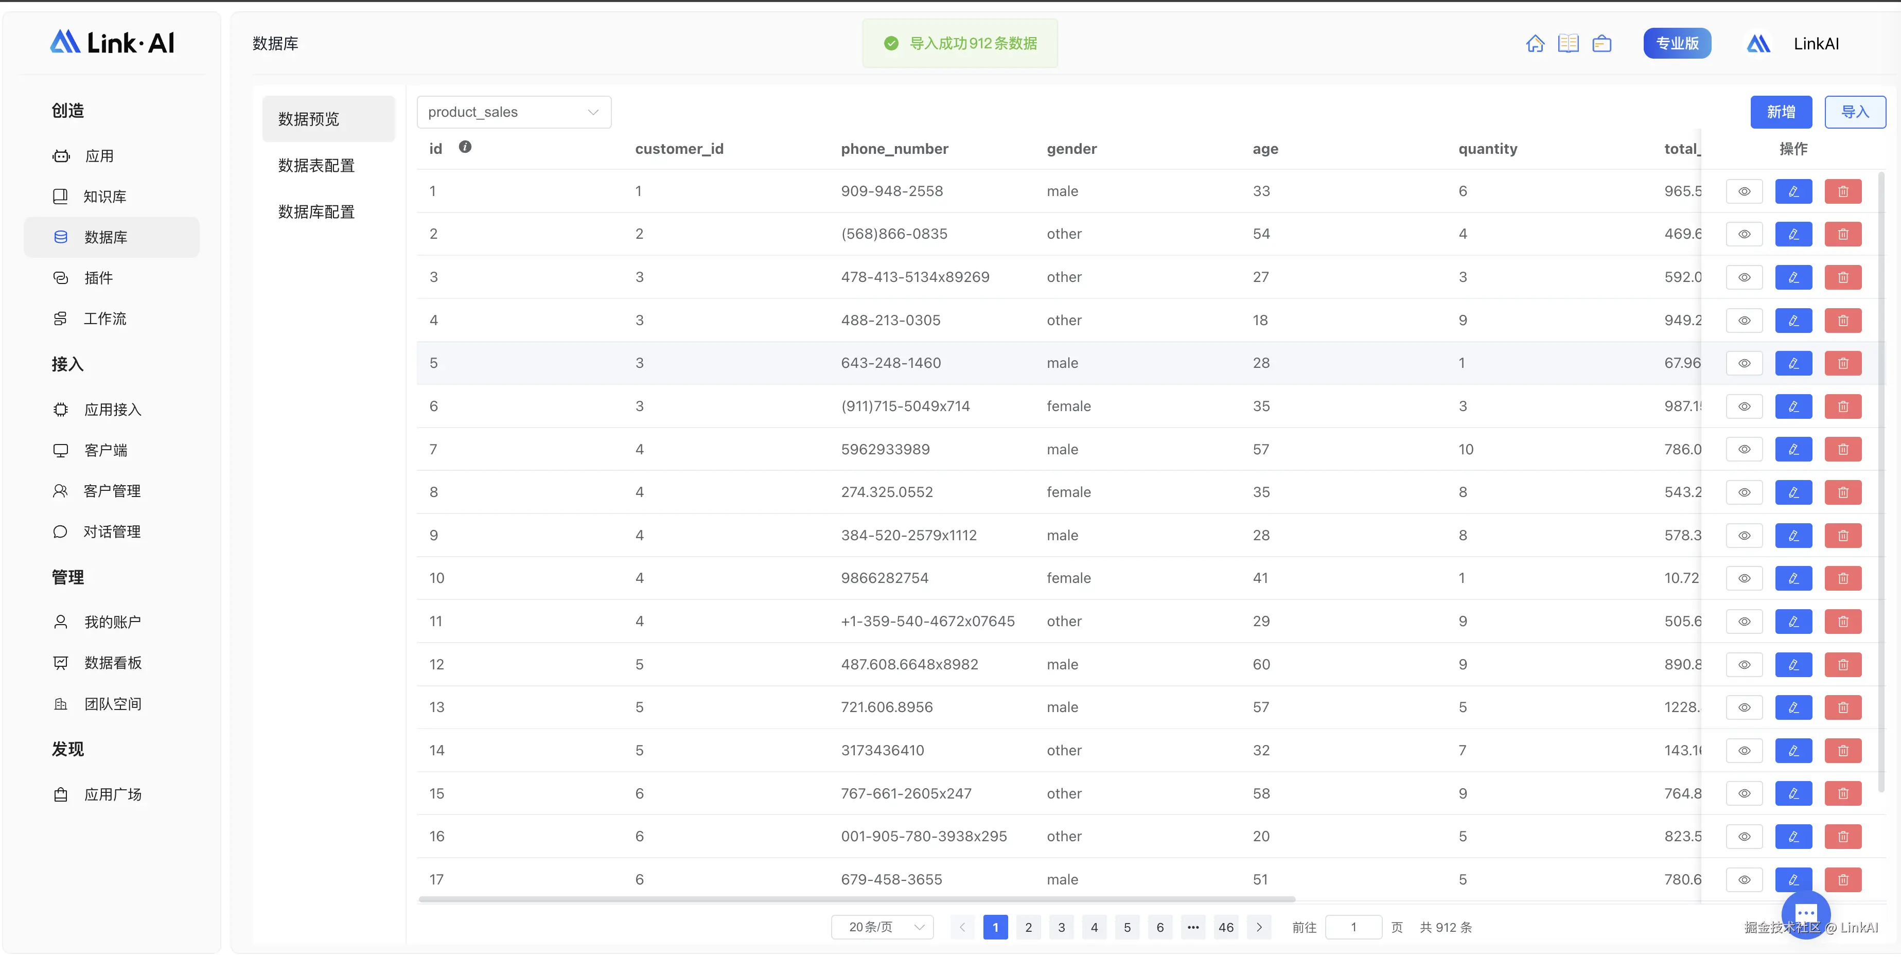Viewport: 1901px width, 957px height.
Task: Click the briefcase icon in header
Action: click(1601, 44)
